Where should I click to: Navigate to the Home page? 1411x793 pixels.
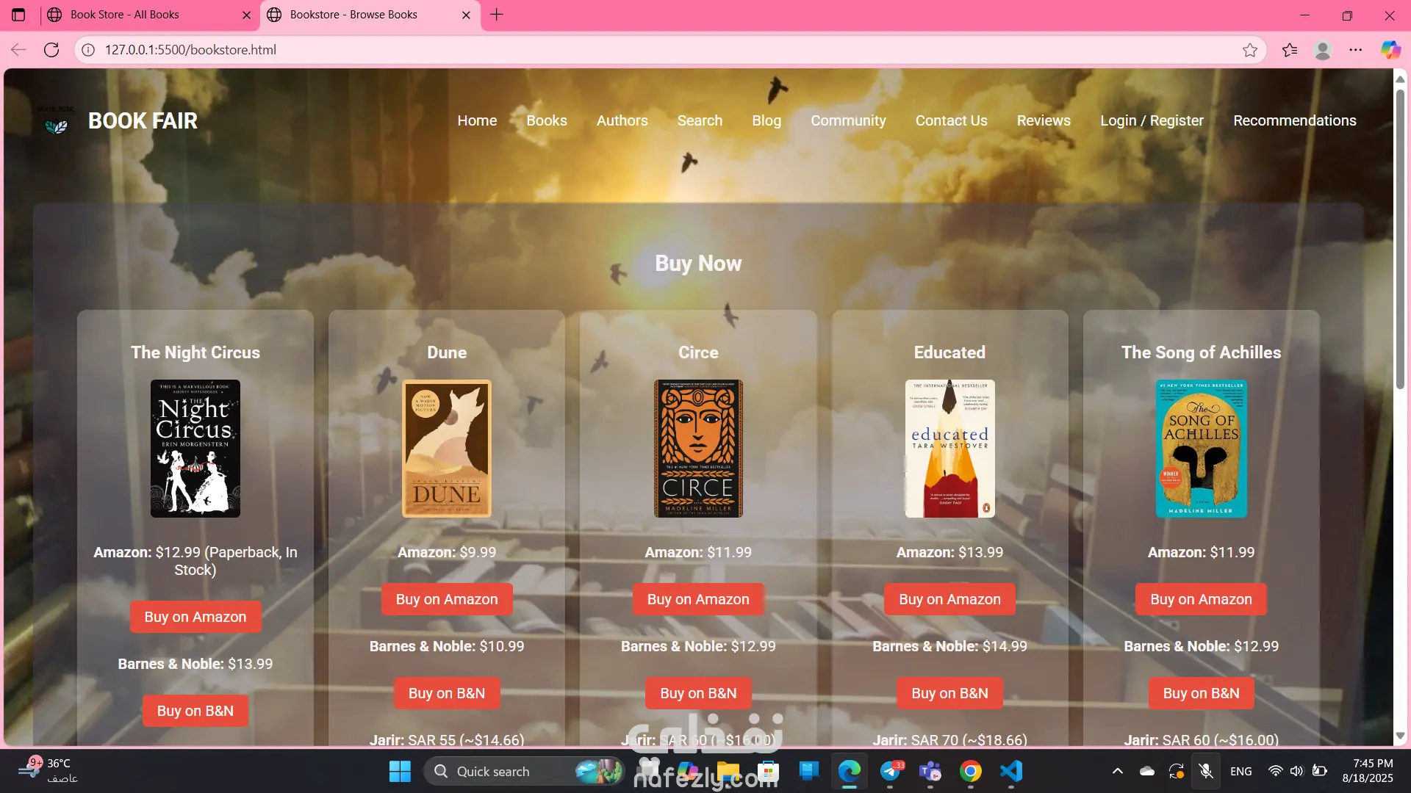coord(477,120)
